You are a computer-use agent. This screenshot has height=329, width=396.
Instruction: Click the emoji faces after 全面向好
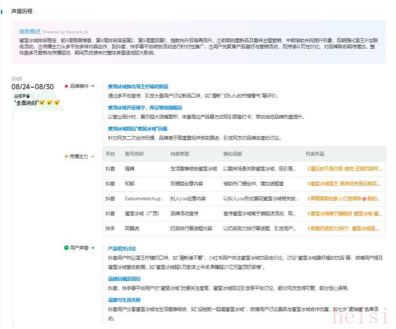(50, 102)
